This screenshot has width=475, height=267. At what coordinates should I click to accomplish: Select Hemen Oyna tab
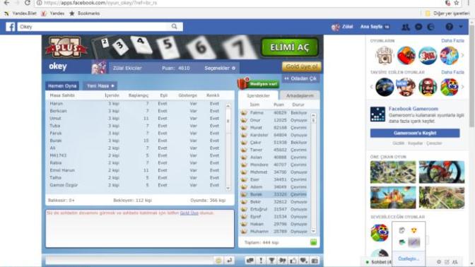pyautogui.click(x=62, y=86)
